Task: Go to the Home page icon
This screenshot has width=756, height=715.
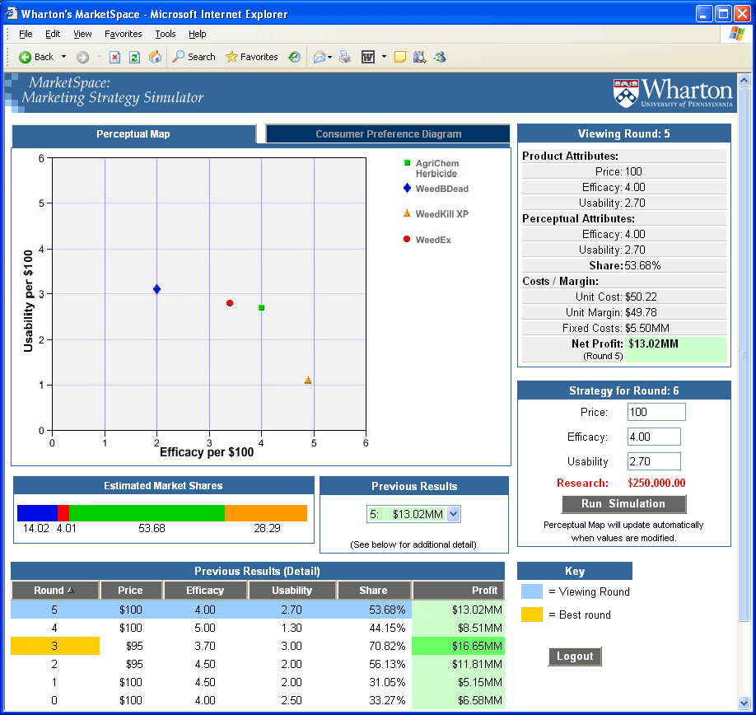Action: click(155, 57)
